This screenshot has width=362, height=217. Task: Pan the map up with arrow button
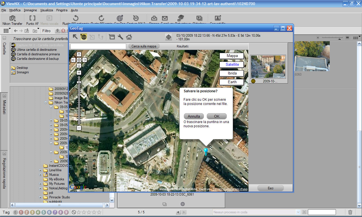[x=79, y=54]
